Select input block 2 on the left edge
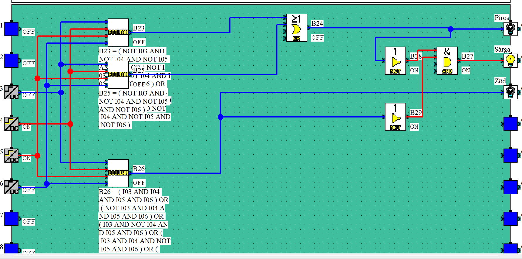This screenshot has height=259, width=522. click(x=11, y=61)
